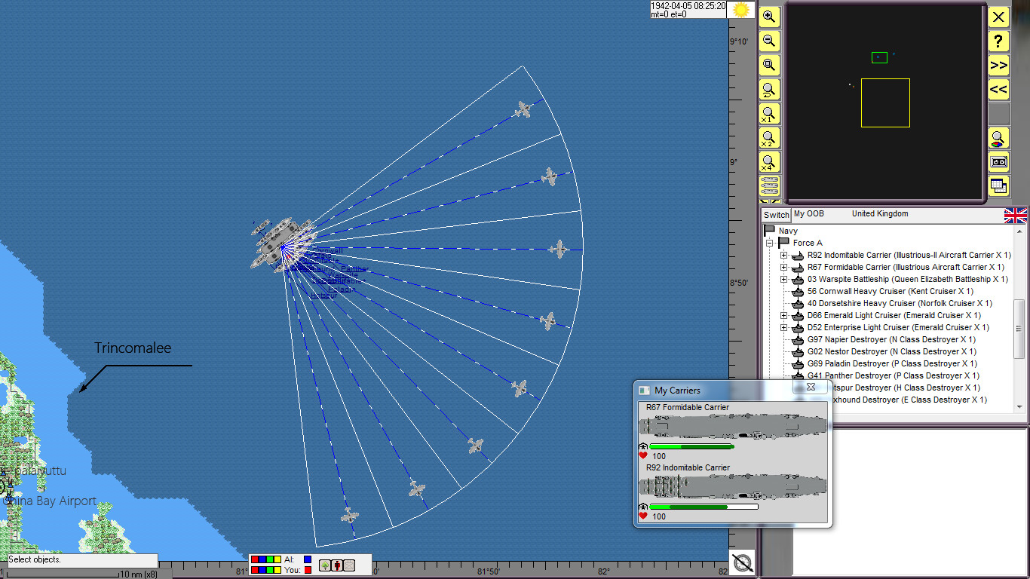The image size is (1030, 579).
Task: Click the compass icon at bottom right
Action: tap(742, 562)
